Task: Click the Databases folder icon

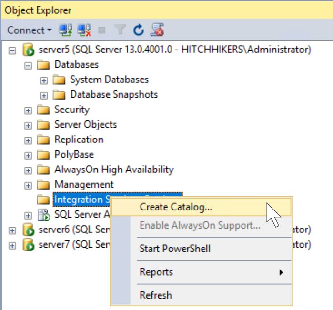Action: [x=43, y=65]
